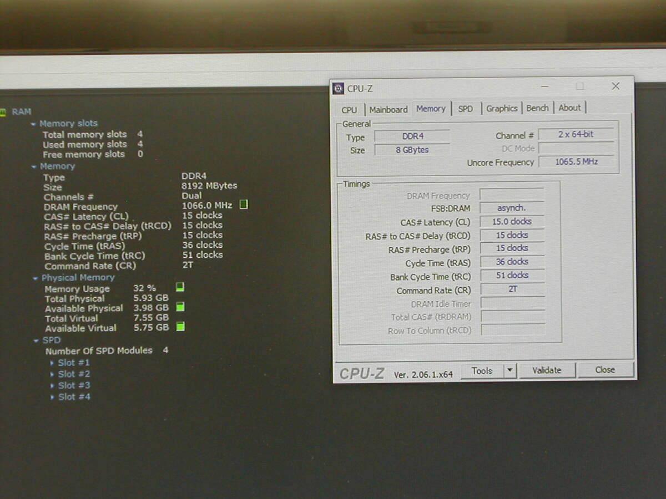This screenshot has height=499, width=666.
Task: Click the green indicator next to Memory Usage
Action: tap(180, 287)
